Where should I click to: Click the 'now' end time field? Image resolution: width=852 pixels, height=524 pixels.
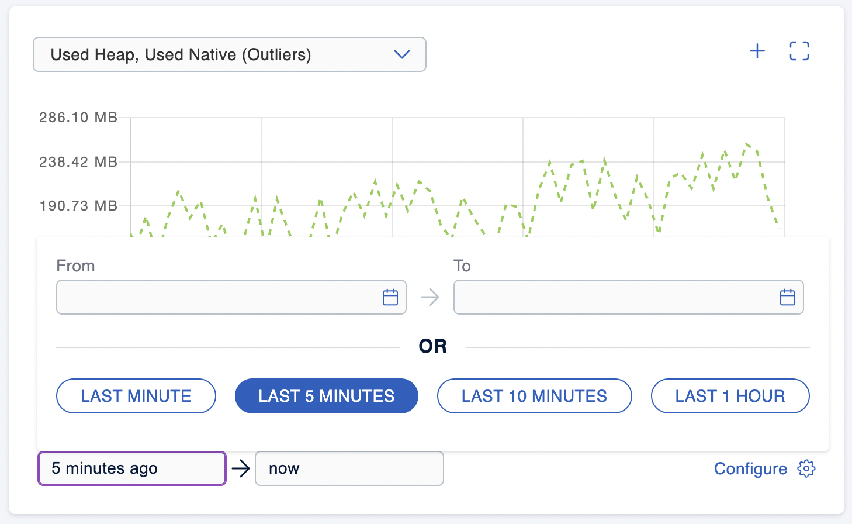(x=349, y=468)
